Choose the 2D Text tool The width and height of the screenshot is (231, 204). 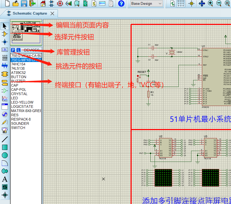tap(4, 179)
